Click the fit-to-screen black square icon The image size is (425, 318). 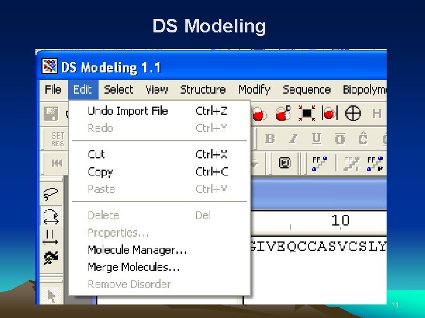(306, 113)
